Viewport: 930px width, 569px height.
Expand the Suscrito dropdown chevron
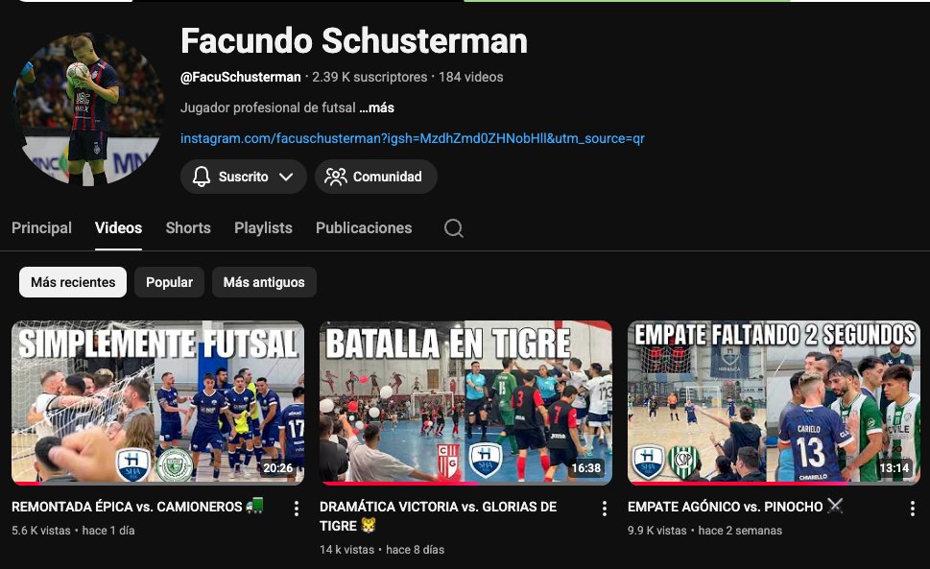click(x=286, y=177)
